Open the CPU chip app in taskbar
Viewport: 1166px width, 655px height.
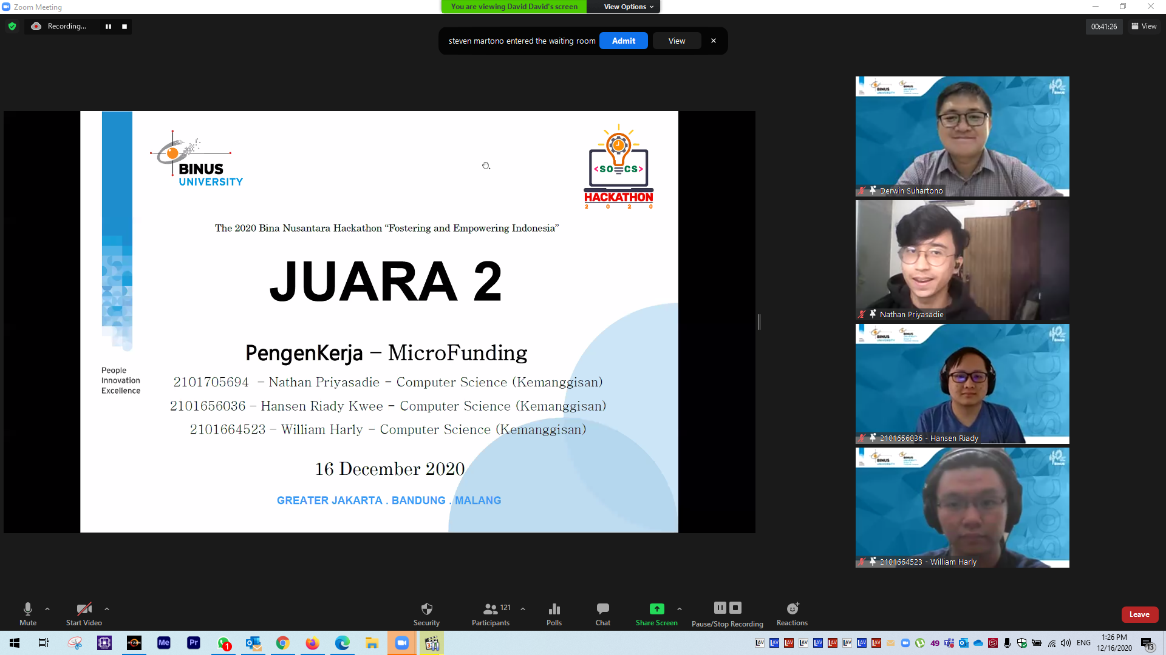point(104,643)
